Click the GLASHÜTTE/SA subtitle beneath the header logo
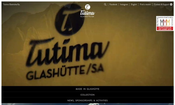 pos(87,16)
